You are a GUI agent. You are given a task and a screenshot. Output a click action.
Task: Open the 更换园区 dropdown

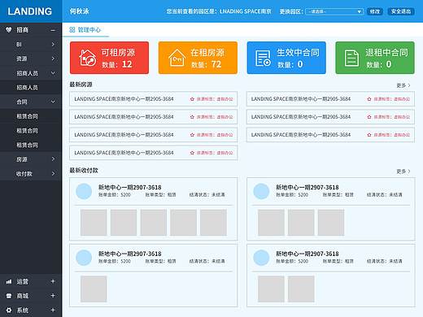click(334, 11)
